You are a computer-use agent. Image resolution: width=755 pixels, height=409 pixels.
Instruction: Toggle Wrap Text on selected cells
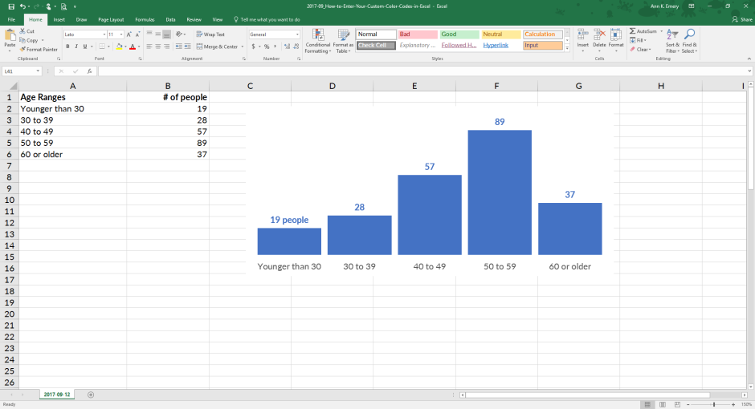[x=211, y=34]
